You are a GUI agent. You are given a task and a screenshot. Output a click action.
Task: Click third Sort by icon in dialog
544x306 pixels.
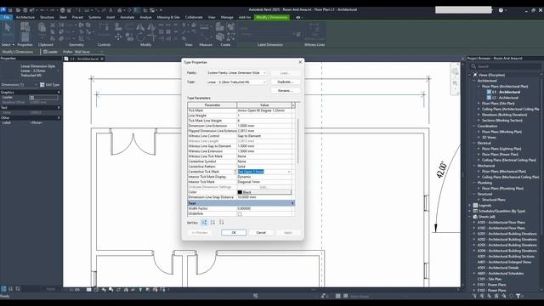tap(221, 223)
